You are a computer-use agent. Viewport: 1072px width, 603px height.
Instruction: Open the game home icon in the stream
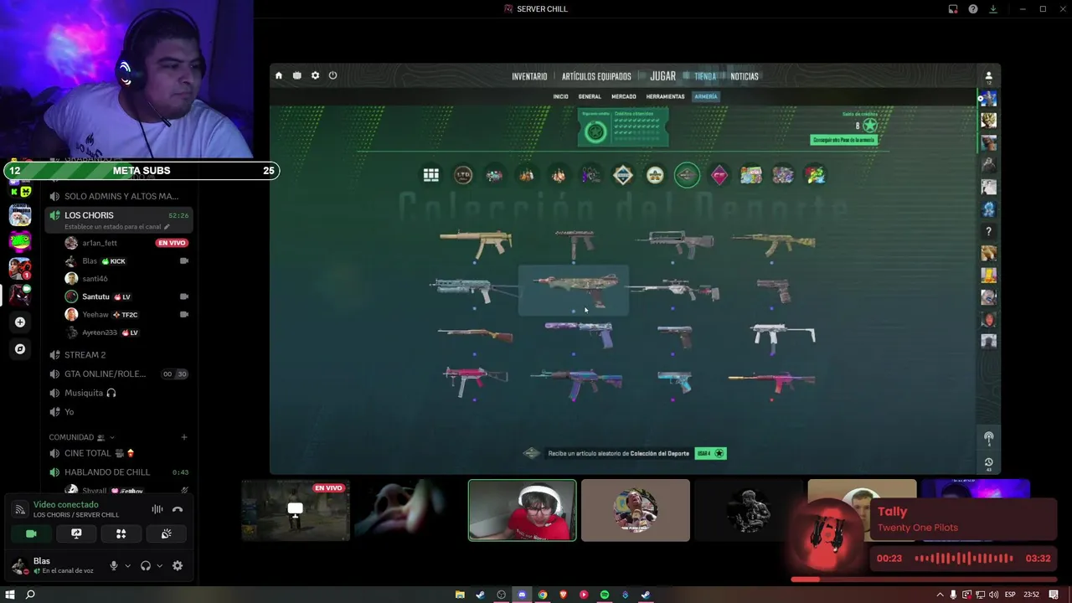click(279, 75)
